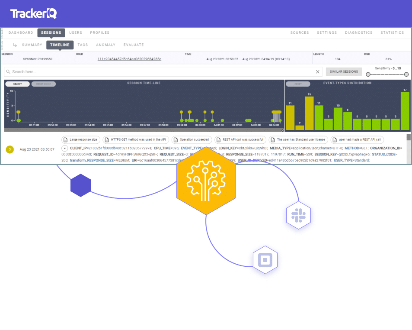
Task: Click the timeline marker at 03:50
Action: (x=19, y=112)
